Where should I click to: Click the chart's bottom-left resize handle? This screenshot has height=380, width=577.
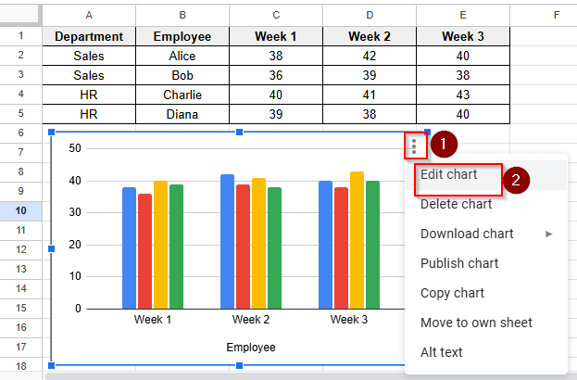click(x=52, y=365)
